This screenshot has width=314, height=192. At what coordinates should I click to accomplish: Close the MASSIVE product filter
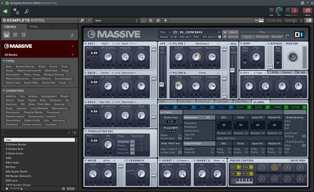(73, 46)
